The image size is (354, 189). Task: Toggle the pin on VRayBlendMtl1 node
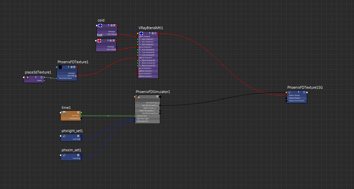click(150, 33)
